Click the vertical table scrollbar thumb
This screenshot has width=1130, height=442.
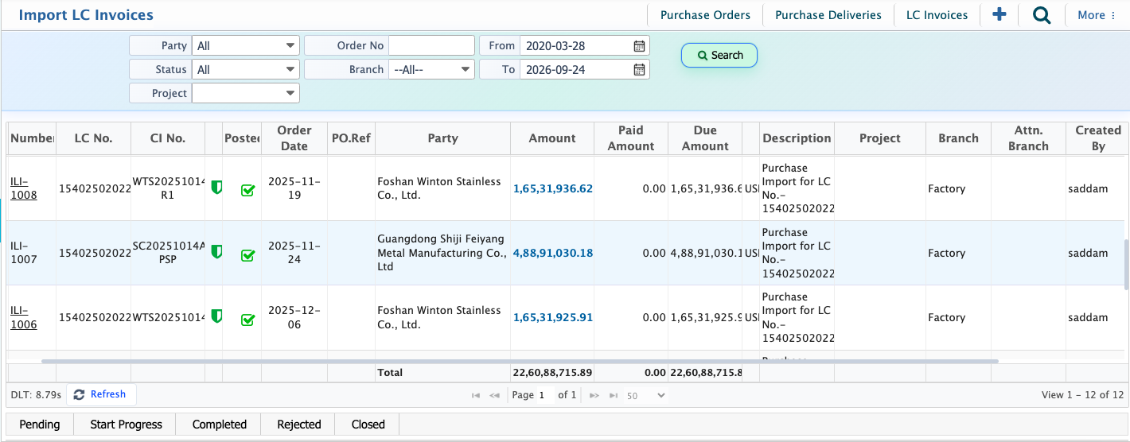pos(1125,264)
